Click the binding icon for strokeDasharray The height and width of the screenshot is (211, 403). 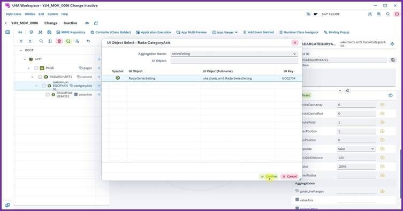pos(382,105)
